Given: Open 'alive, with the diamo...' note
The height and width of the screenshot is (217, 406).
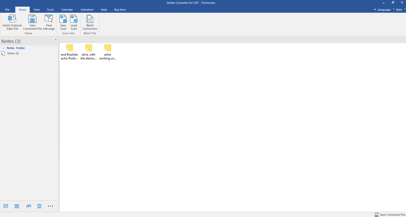Looking at the screenshot, I should (88, 52).
